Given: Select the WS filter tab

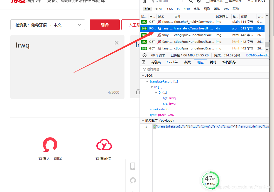Looking at the screenshot, I should point(226,9).
